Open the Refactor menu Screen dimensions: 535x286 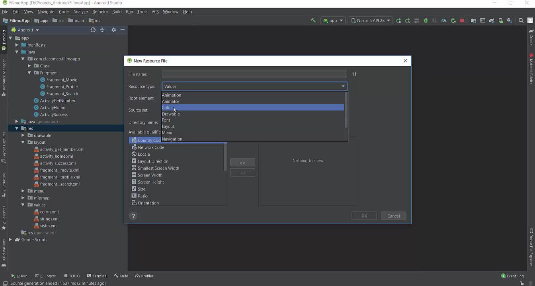[x=100, y=12]
